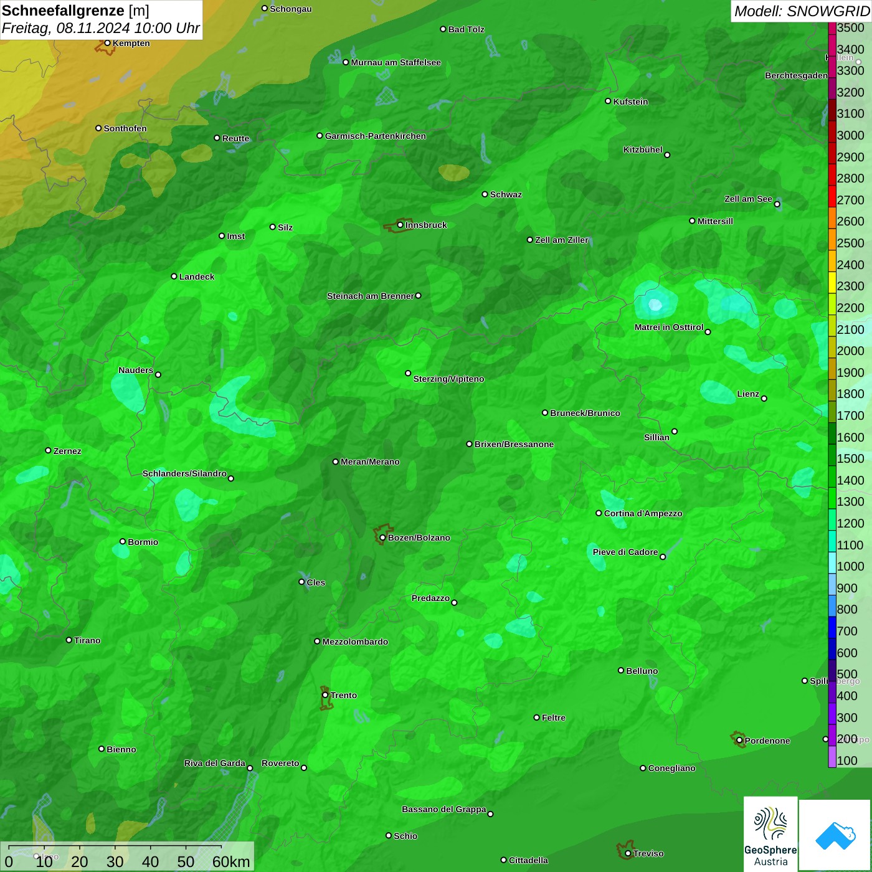Click the Reutte location dot
Screen dimensions: 872x872
(217, 138)
